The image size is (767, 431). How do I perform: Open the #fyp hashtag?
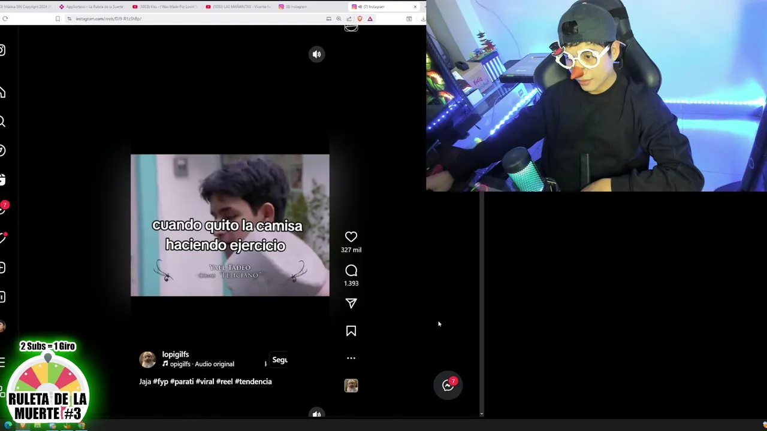161,381
